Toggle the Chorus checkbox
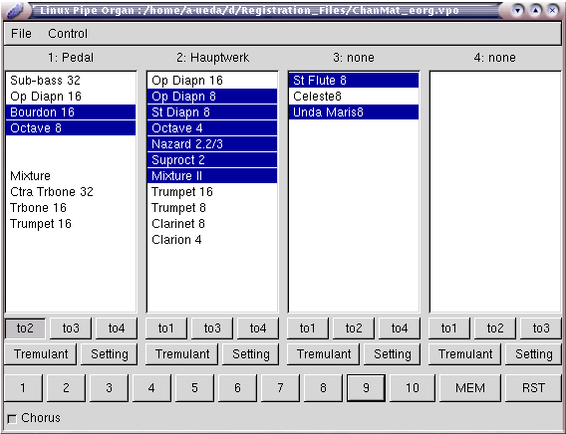The width and height of the screenshot is (566, 434). pyautogui.click(x=12, y=419)
